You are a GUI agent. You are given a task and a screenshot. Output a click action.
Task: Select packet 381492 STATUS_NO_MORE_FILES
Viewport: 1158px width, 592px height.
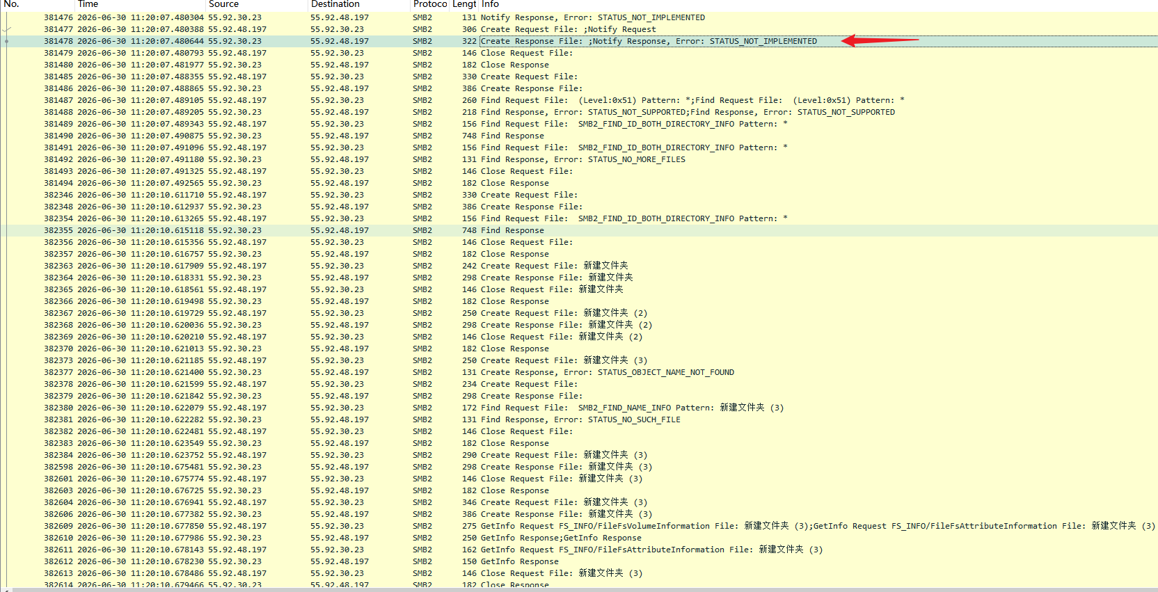(579, 159)
